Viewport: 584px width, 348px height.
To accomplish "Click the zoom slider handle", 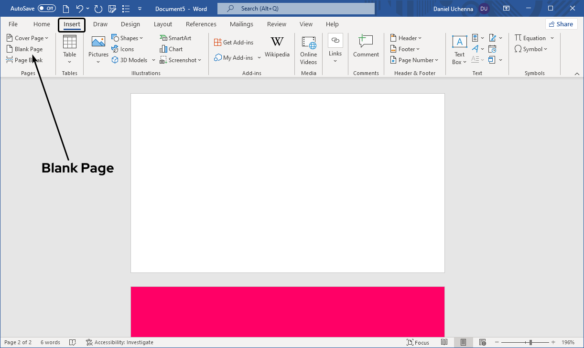I will pyautogui.click(x=530, y=342).
